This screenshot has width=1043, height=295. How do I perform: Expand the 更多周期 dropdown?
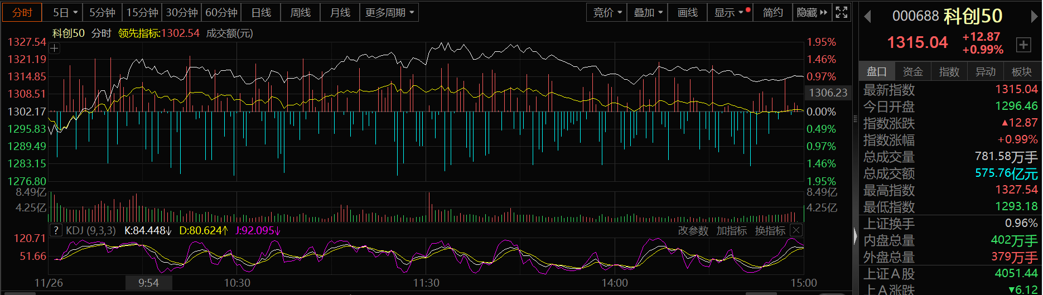click(x=389, y=12)
